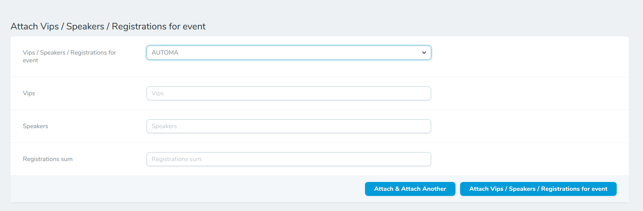Focus the Vips input field
The height and width of the screenshot is (211, 643).
(x=288, y=93)
